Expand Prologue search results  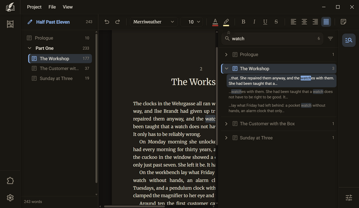point(226,54)
